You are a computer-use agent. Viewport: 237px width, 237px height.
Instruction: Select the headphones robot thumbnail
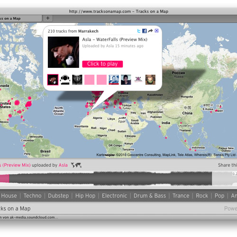click(65, 80)
